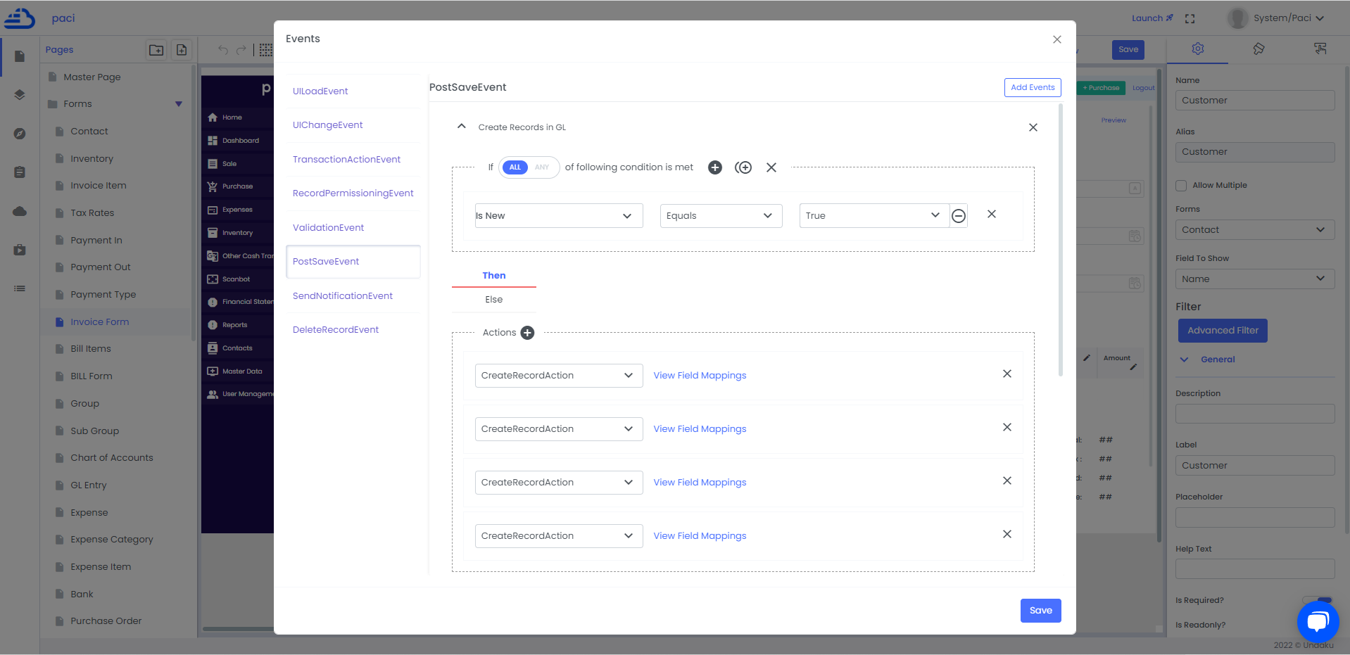Remove the first CreateRecordAction row
Image resolution: width=1350 pixels, height=655 pixels.
(1007, 374)
